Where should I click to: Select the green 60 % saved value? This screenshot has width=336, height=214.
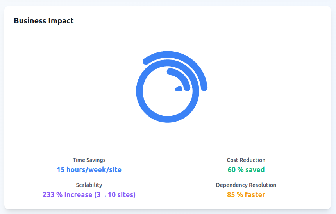pyautogui.click(x=246, y=170)
